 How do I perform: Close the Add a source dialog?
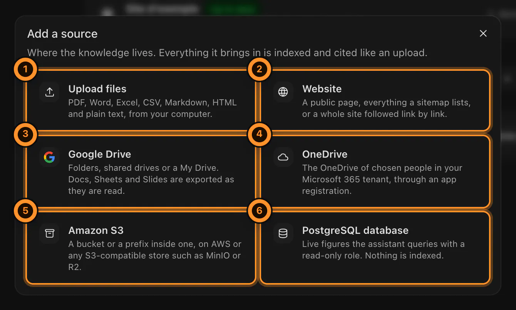(x=483, y=33)
